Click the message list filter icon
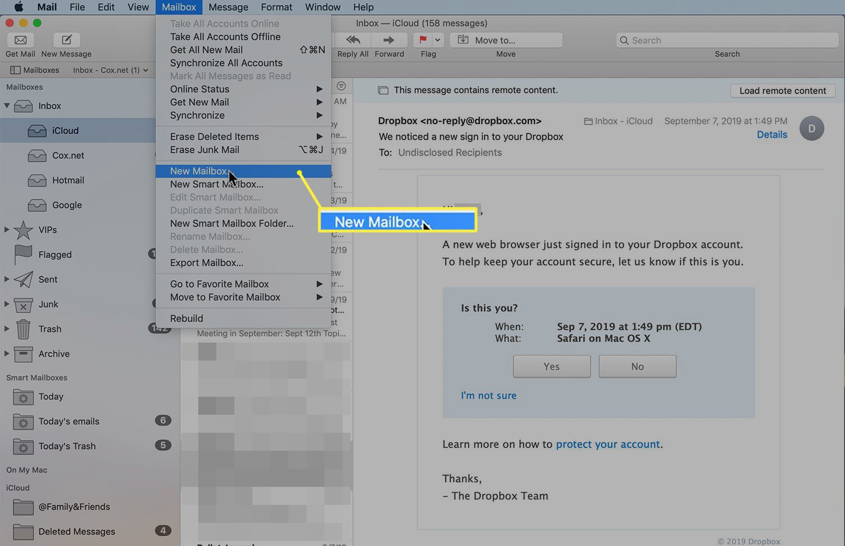Viewport: 845px width, 546px height. click(341, 86)
